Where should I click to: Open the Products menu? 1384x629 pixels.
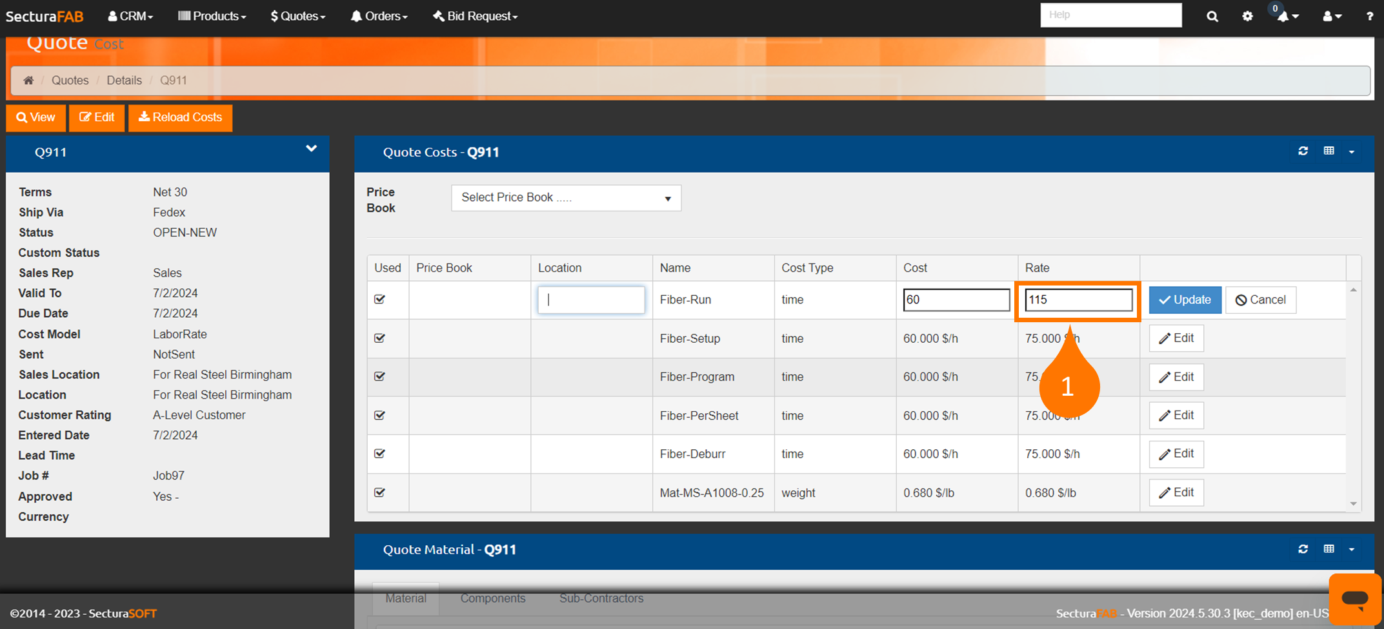[x=212, y=16]
